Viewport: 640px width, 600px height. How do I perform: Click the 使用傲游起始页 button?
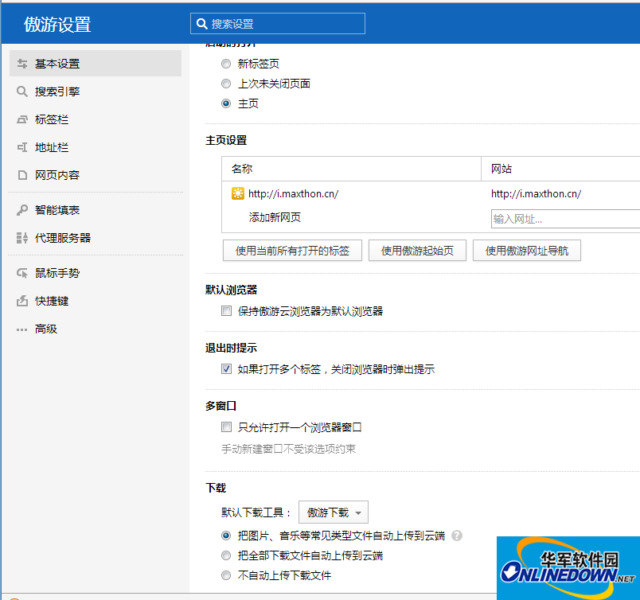coord(417,250)
